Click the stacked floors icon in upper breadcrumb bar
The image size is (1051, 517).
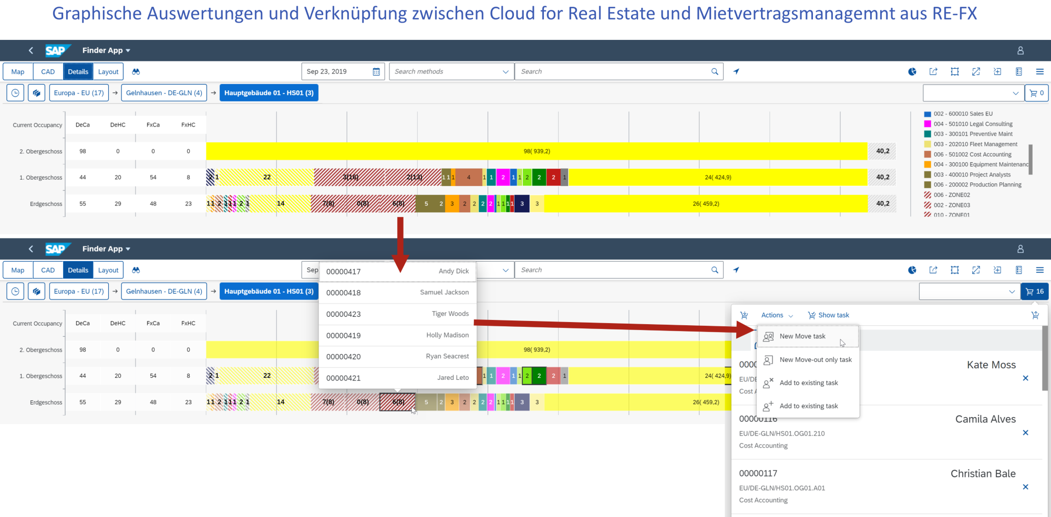tap(36, 93)
